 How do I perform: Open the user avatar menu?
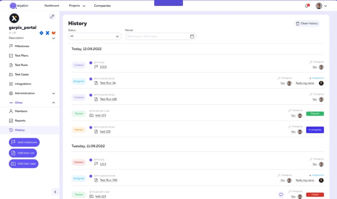tap(319, 6)
